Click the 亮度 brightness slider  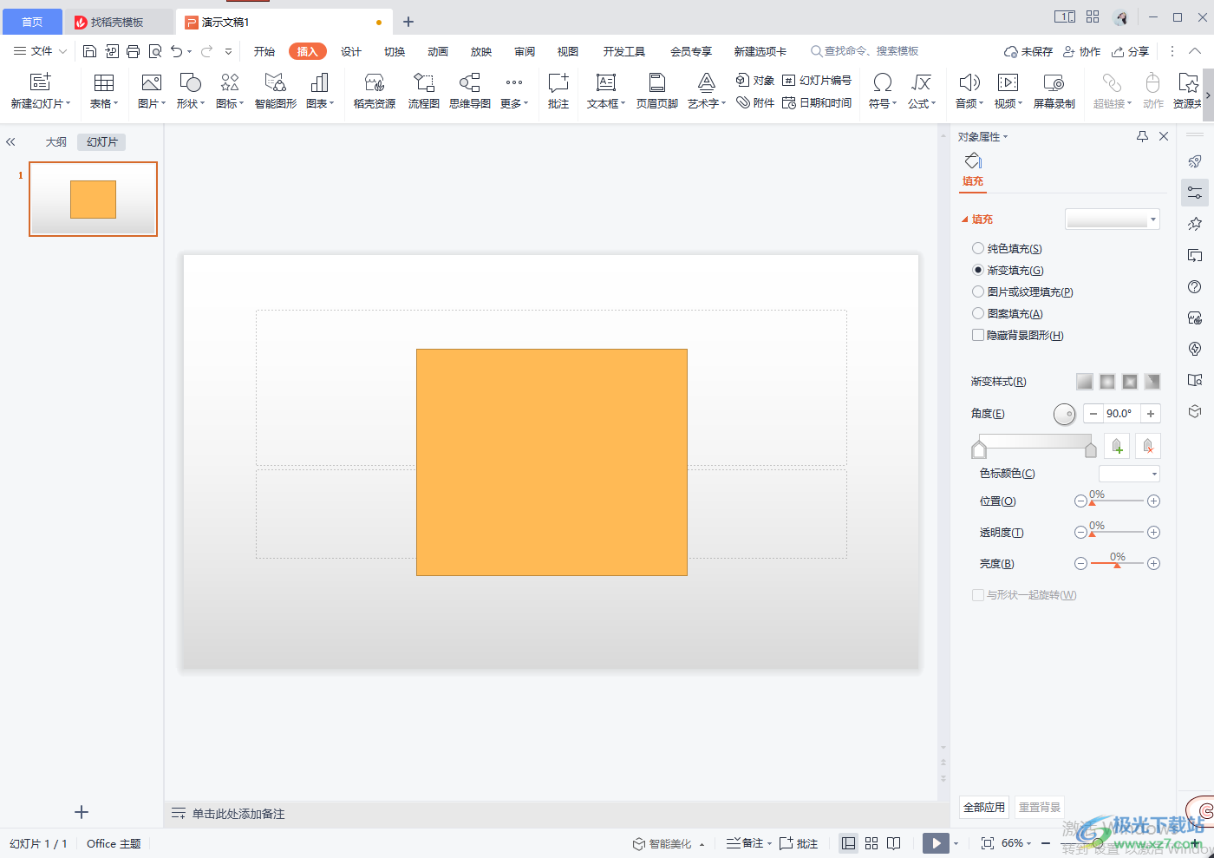tap(1117, 564)
